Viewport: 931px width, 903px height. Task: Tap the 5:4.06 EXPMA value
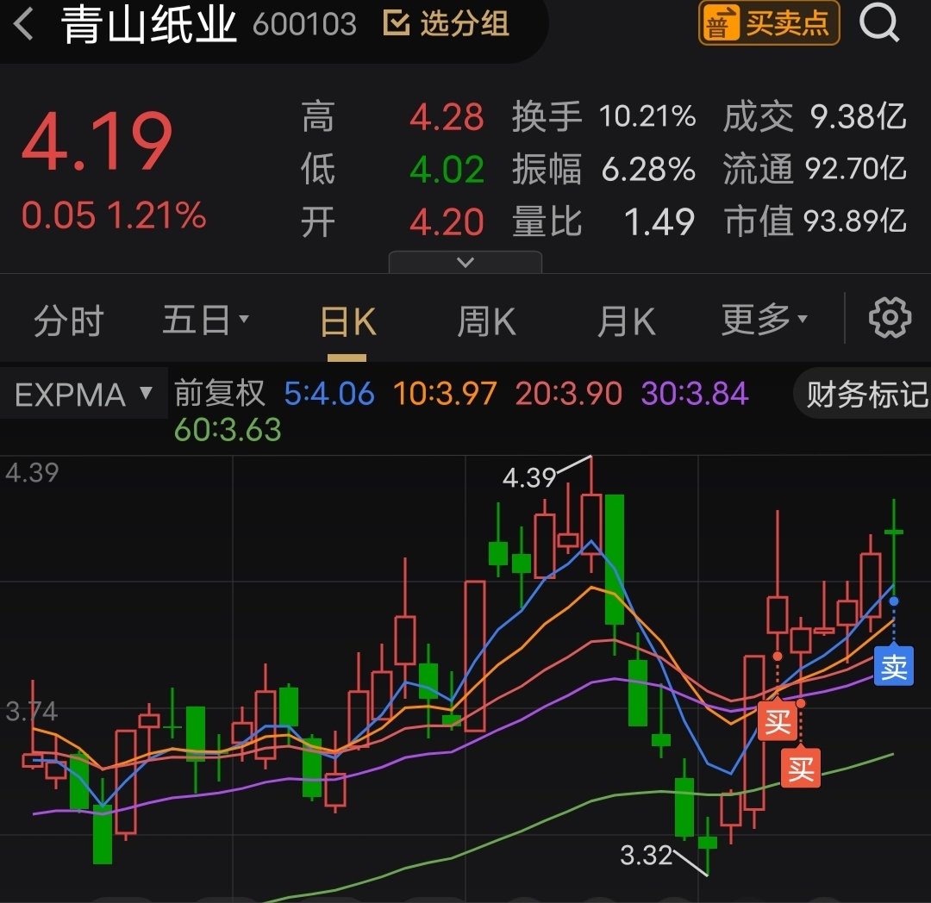(329, 394)
